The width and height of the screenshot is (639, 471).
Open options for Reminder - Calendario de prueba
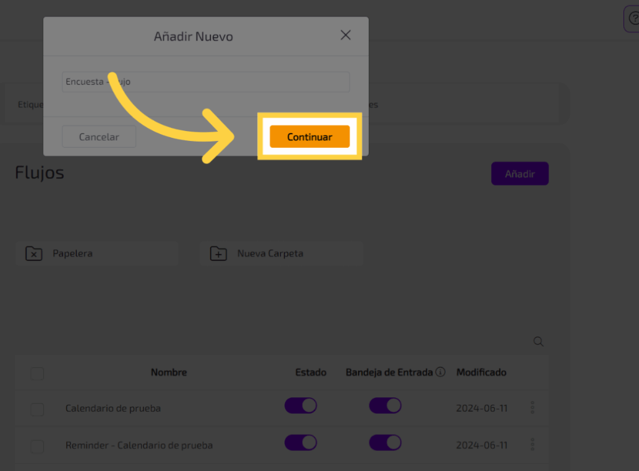532,445
